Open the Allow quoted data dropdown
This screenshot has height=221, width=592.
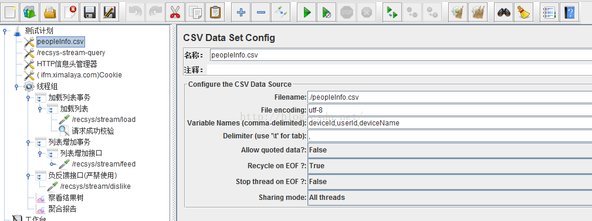[450, 150]
